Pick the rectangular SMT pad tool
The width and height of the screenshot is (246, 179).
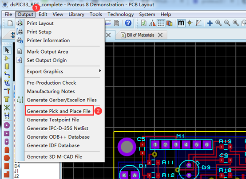pyautogui.click(x=7, y=166)
